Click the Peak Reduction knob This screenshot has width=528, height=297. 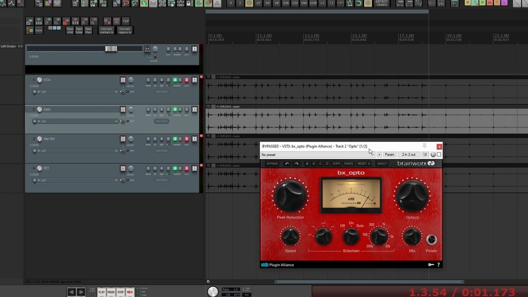[x=291, y=196]
